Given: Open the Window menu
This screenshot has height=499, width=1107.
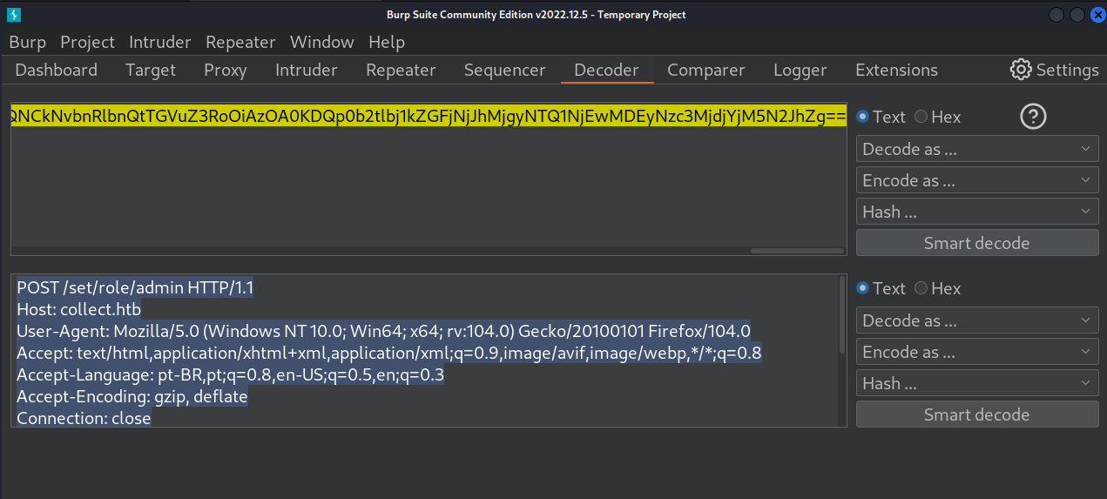Looking at the screenshot, I should coord(322,42).
